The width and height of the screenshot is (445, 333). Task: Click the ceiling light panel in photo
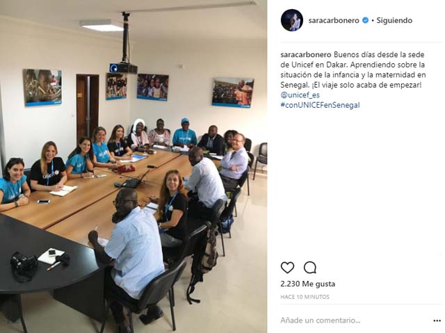101,26
